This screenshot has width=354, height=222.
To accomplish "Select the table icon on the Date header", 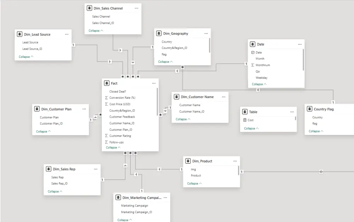I will [x=253, y=44].
